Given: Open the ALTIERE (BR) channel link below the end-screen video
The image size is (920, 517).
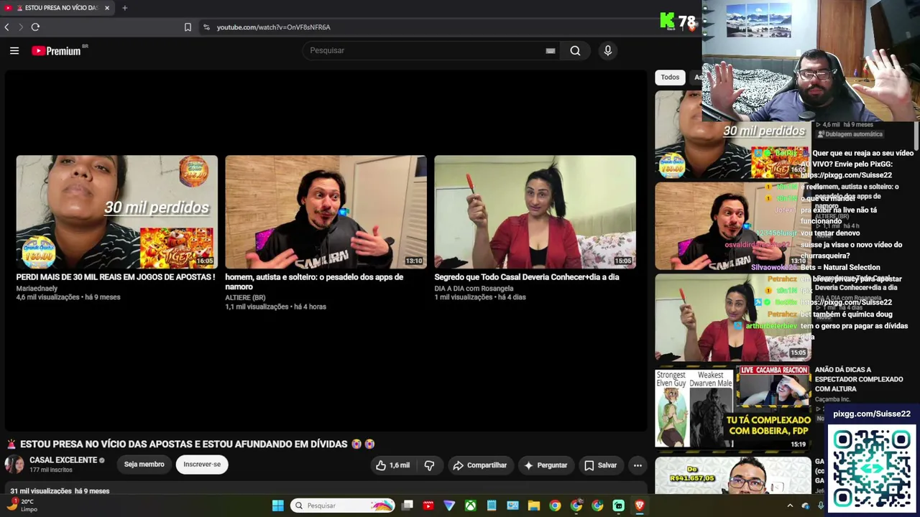Looking at the screenshot, I should (x=245, y=298).
